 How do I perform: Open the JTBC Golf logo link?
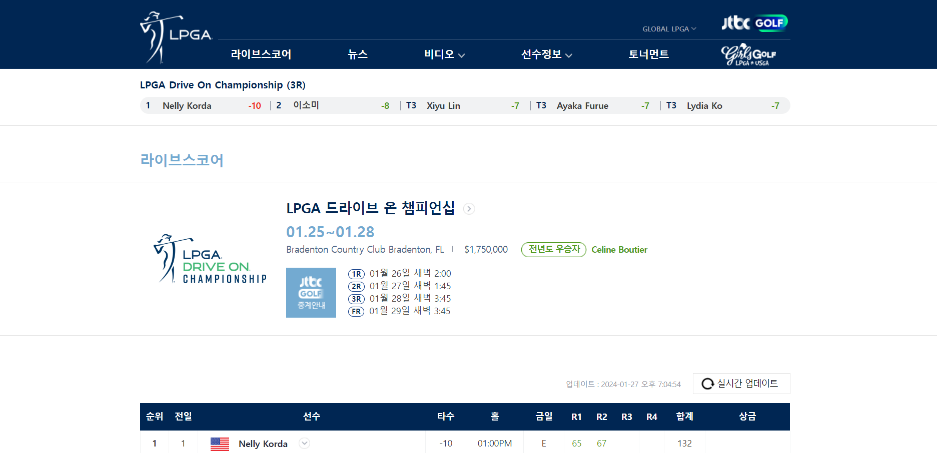(754, 23)
